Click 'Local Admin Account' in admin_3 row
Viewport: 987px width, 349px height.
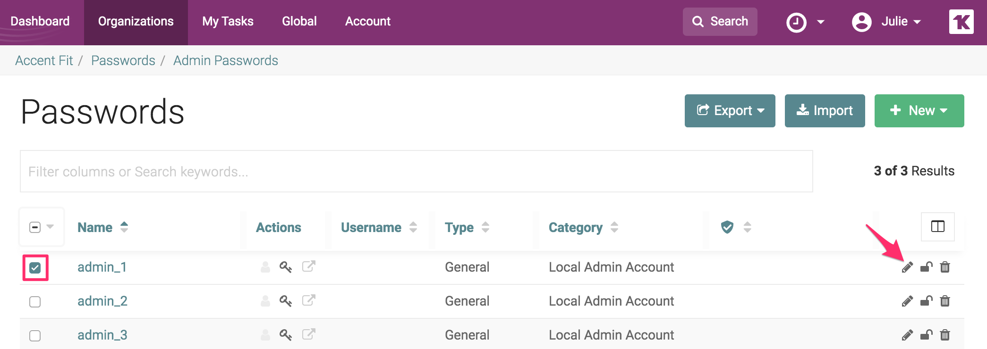[x=612, y=335]
